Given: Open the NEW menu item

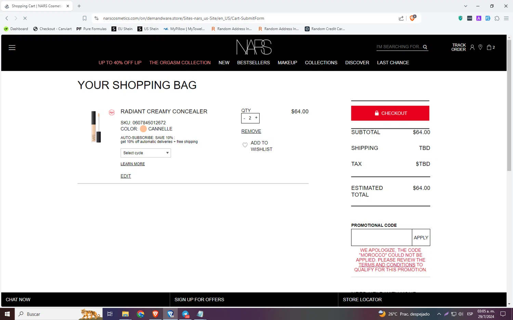Looking at the screenshot, I should pos(224,62).
